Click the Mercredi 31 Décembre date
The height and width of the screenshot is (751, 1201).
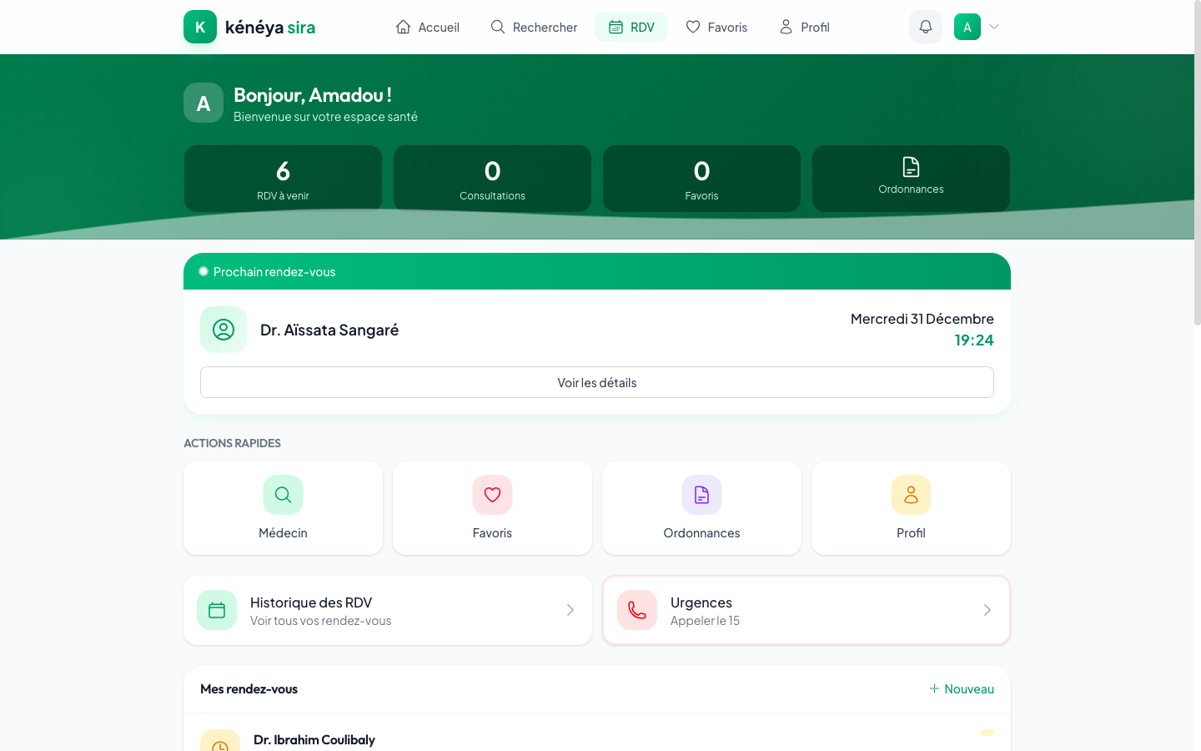(922, 319)
